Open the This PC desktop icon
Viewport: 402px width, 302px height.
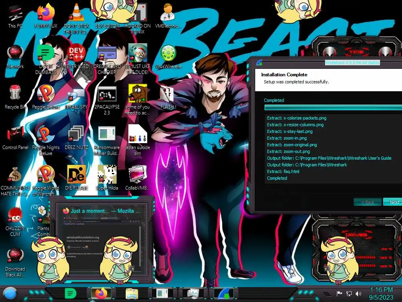coord(15,16)
